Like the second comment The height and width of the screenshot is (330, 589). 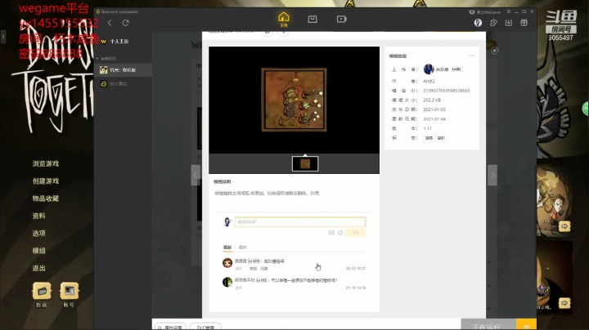[x=238, y=288]
